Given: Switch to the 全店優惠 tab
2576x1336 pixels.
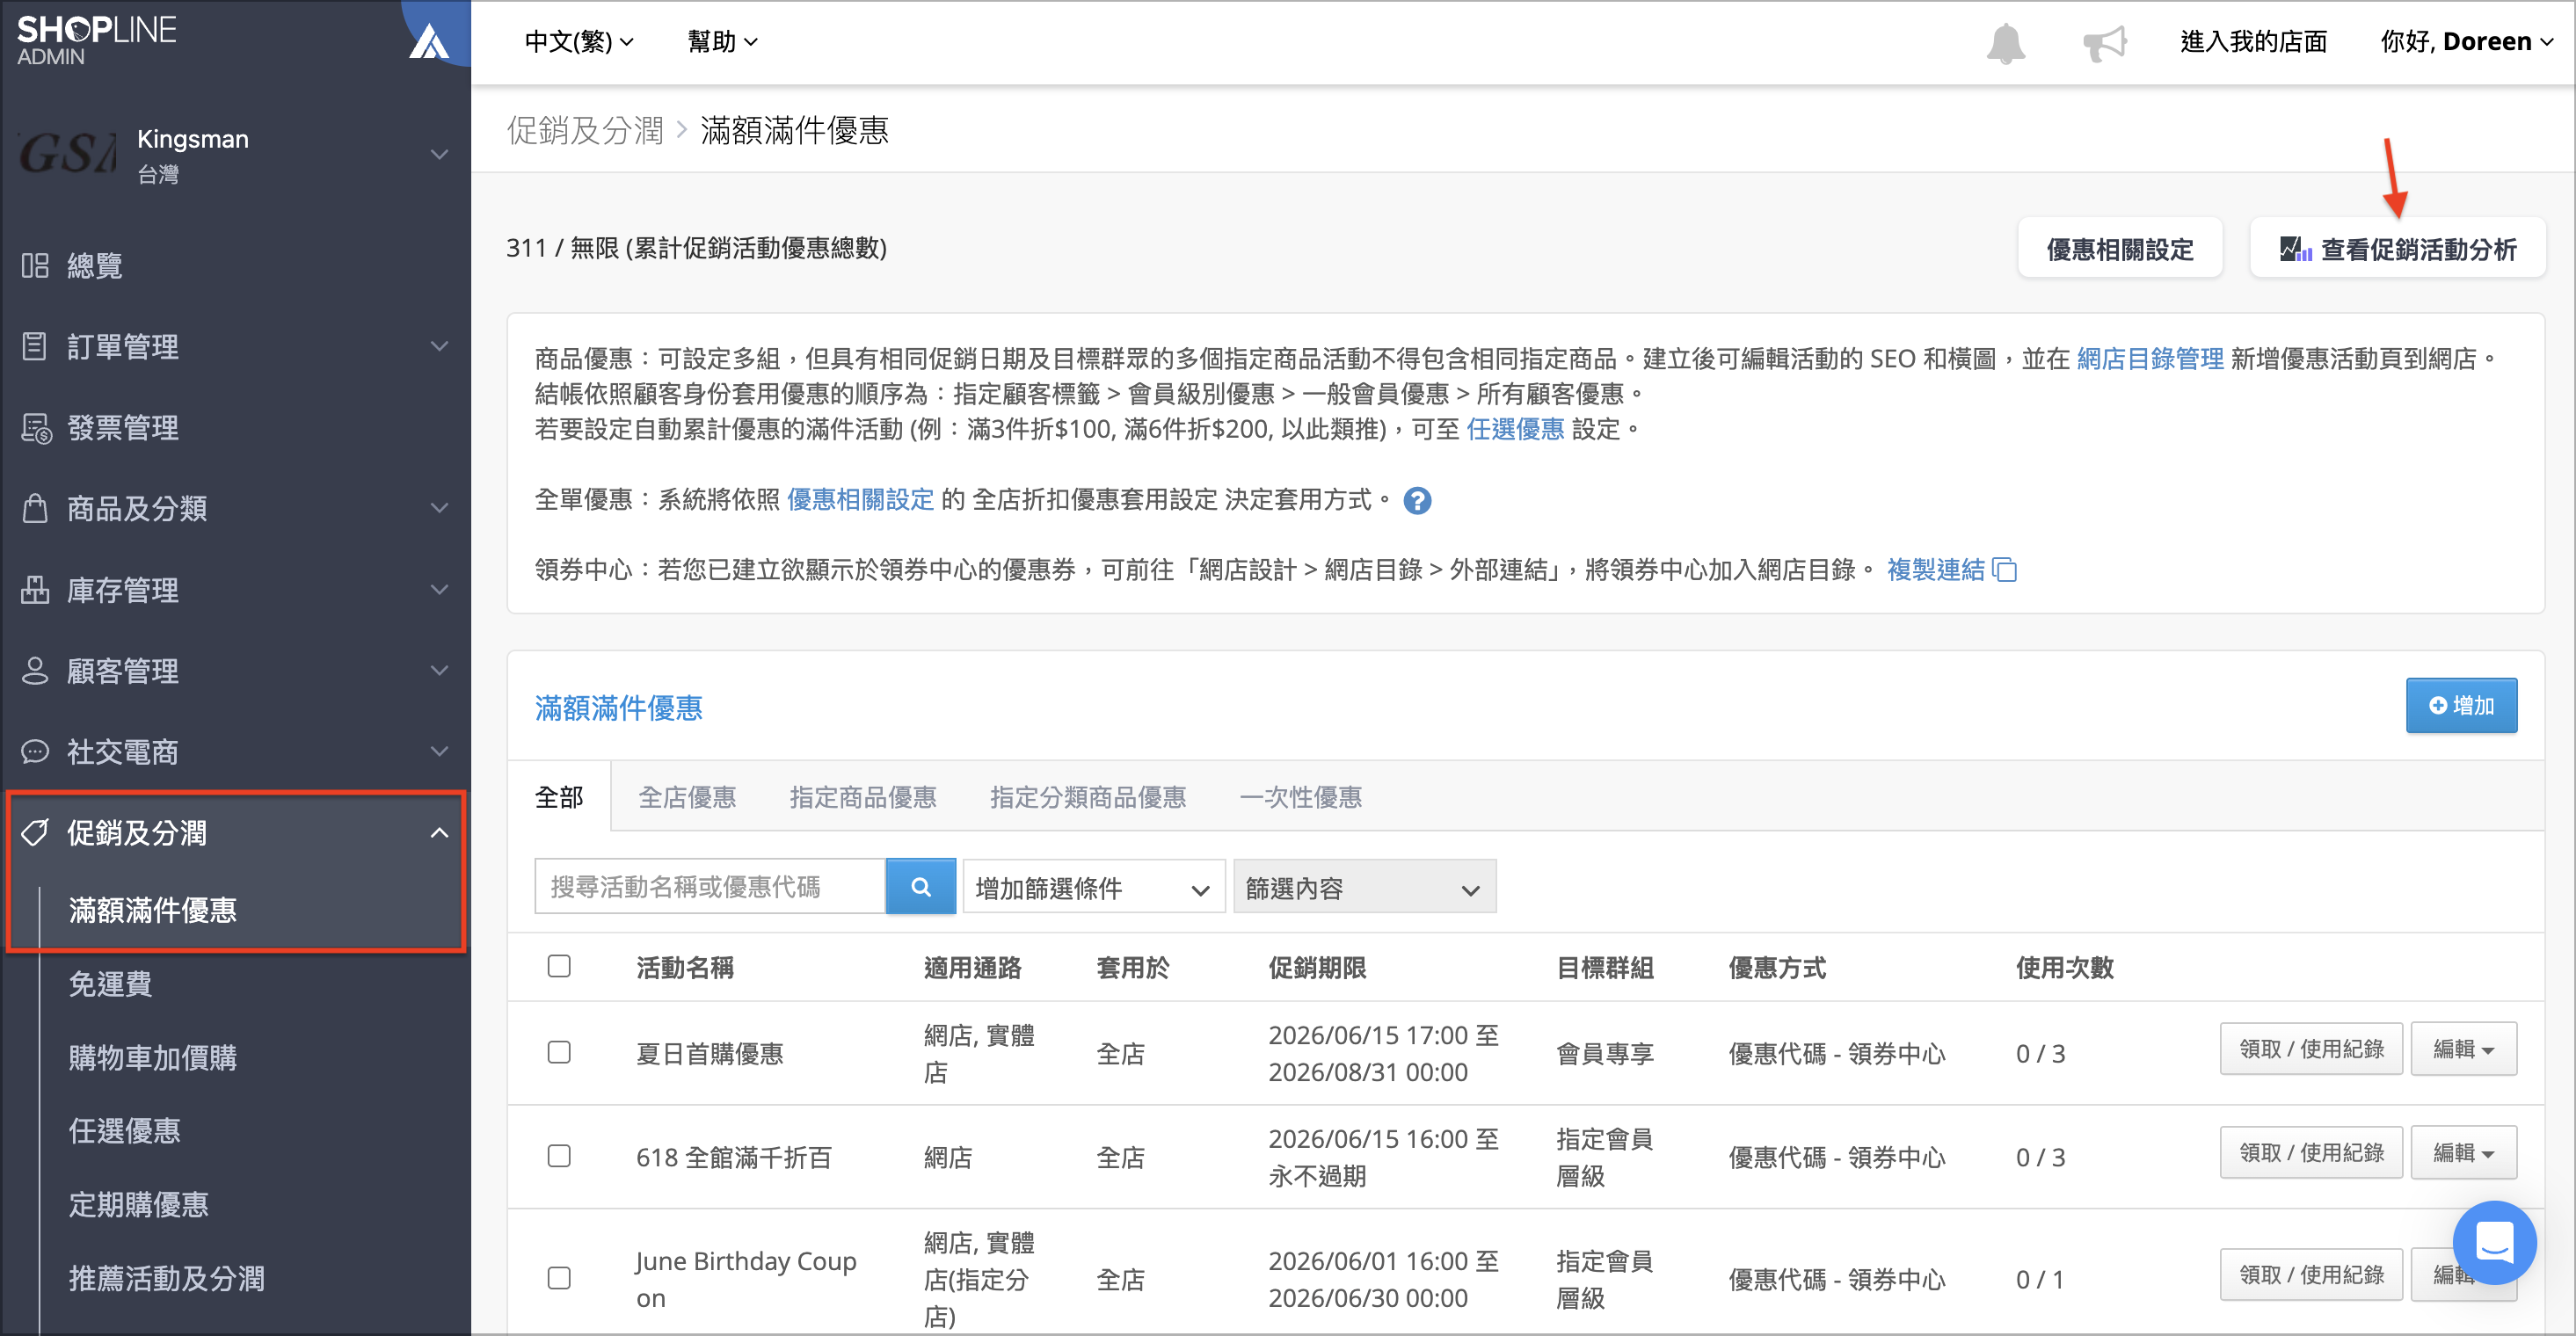Looking at the screenshot, I should pos(687,797).
